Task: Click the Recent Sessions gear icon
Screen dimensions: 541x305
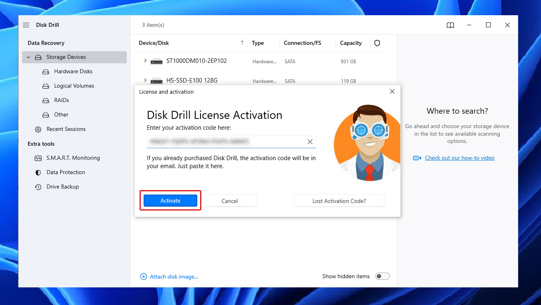Action: point(38,129)
